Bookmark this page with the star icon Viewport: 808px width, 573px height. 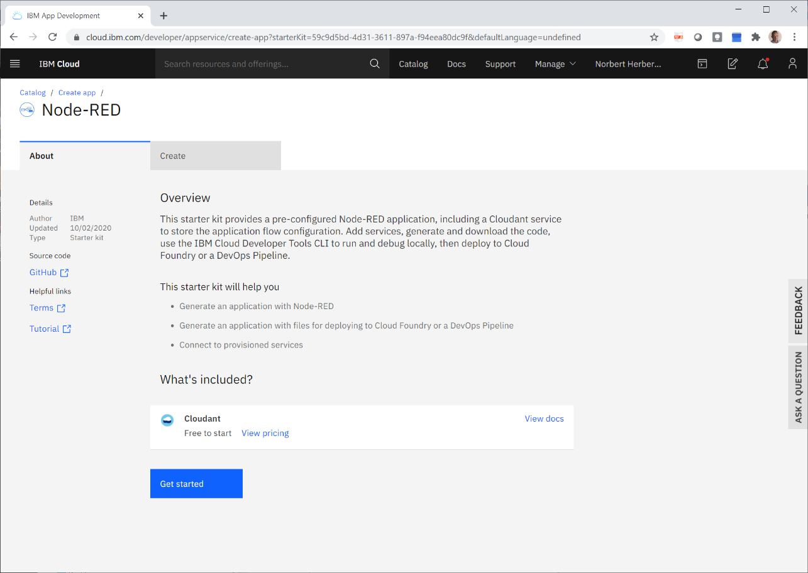(654, 37)
